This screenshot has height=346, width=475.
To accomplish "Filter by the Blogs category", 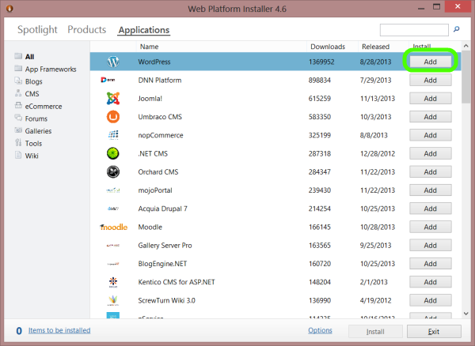I will (x=35, y=81).
